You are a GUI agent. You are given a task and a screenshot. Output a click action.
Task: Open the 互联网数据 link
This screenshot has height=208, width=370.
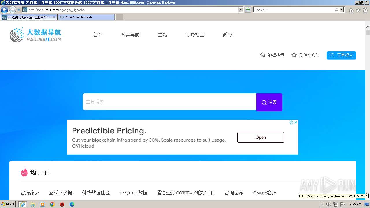pyautogui.click(x=60, y=193)
